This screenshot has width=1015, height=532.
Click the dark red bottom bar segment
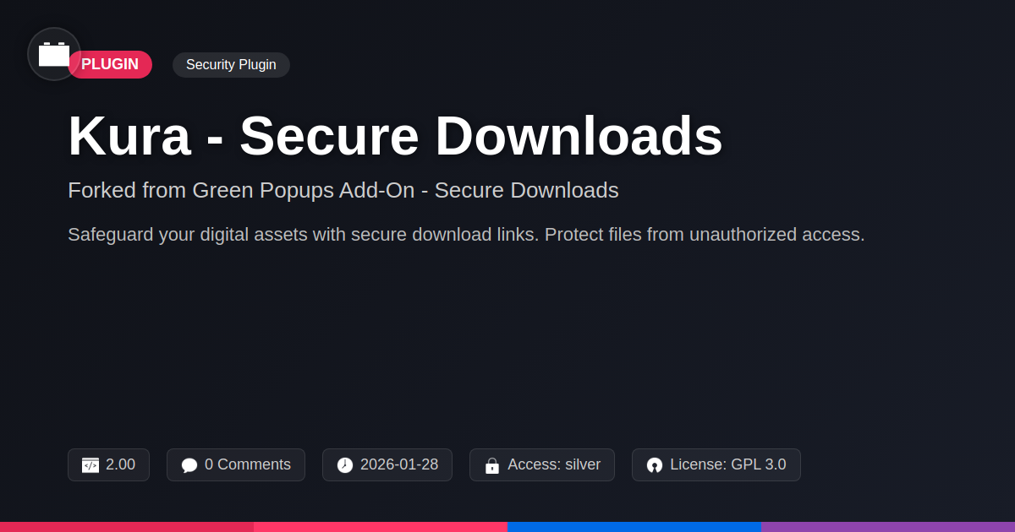[127, 526]
